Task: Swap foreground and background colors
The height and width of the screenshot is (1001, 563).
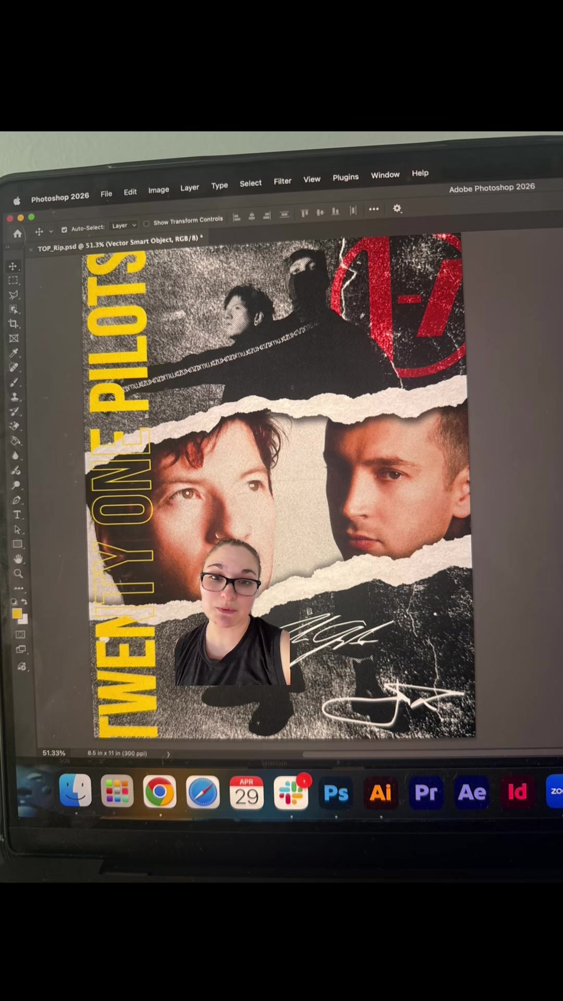Action: 24,602
